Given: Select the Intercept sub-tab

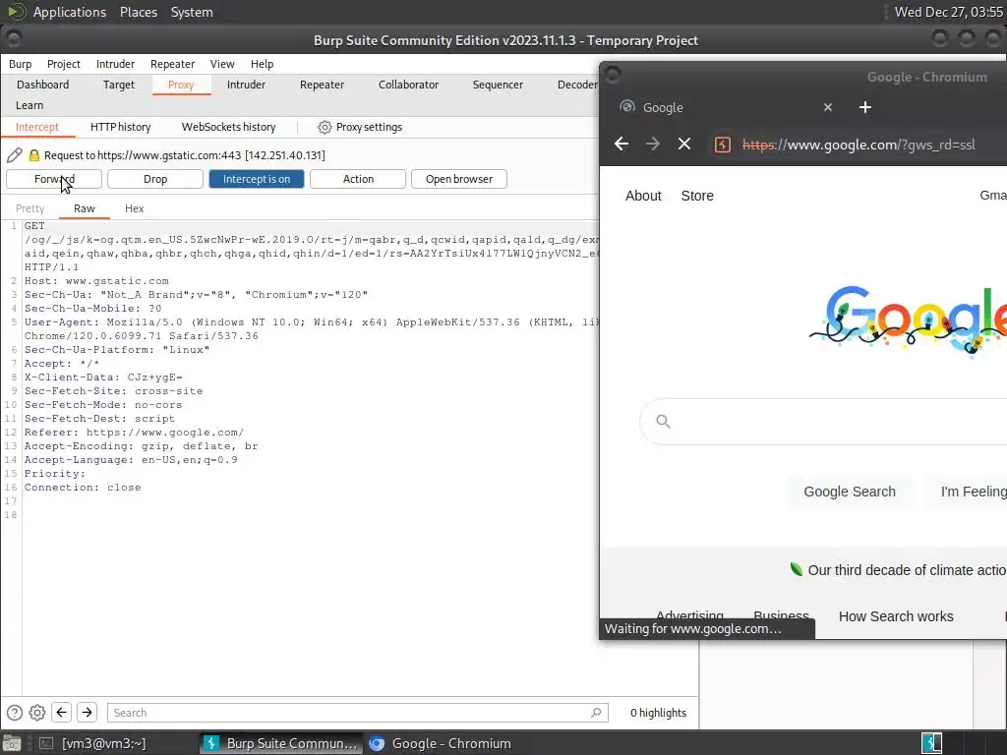Looking at the screenshot, I should pos(37,127).
